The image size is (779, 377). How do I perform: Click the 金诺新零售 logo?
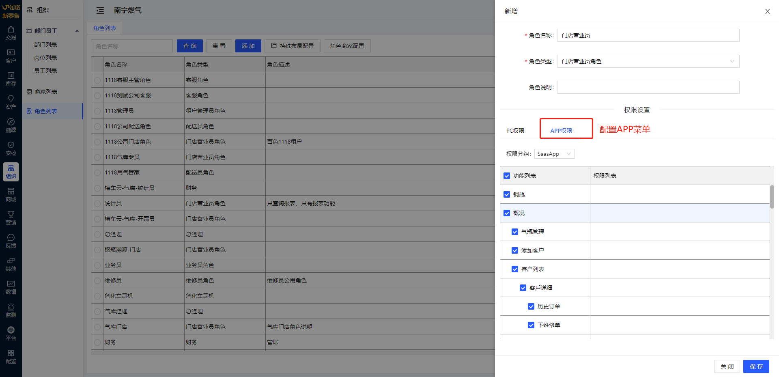[11, 11]
